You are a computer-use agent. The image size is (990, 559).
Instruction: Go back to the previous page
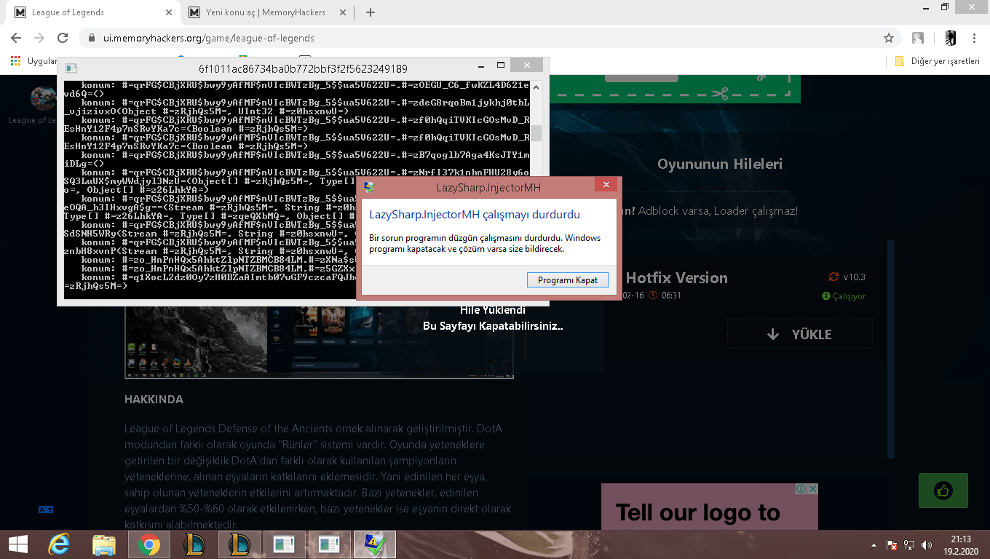pyautogui.click(x=16, y=38)
